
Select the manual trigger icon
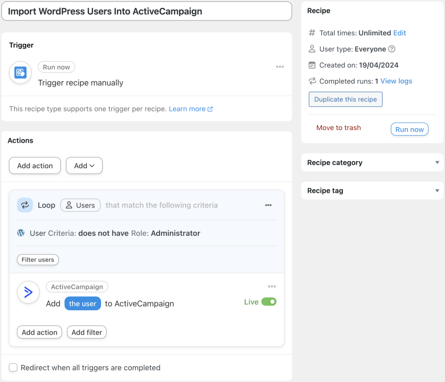(20, 73)
